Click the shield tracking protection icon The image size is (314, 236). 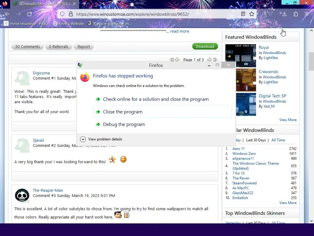tap(62, 14)
